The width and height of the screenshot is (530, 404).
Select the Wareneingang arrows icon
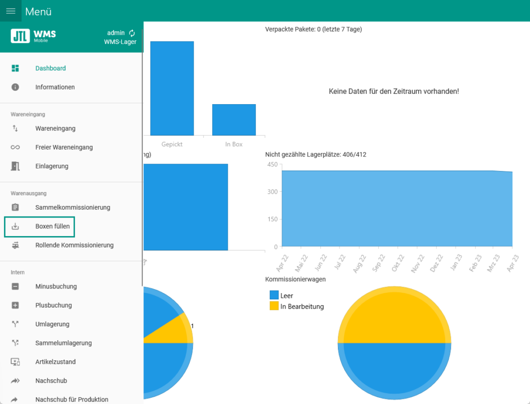click(16, 128)
